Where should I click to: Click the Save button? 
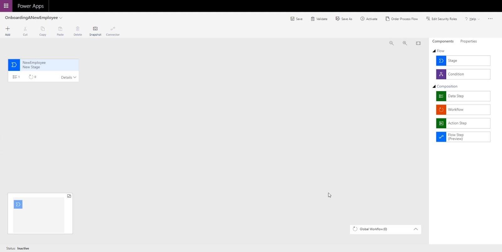click(x=296, y=19)
